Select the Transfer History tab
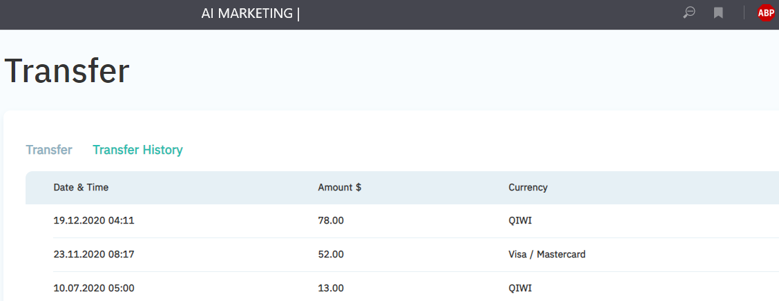The height and width of the screenshot is (301, 779). 137,150
